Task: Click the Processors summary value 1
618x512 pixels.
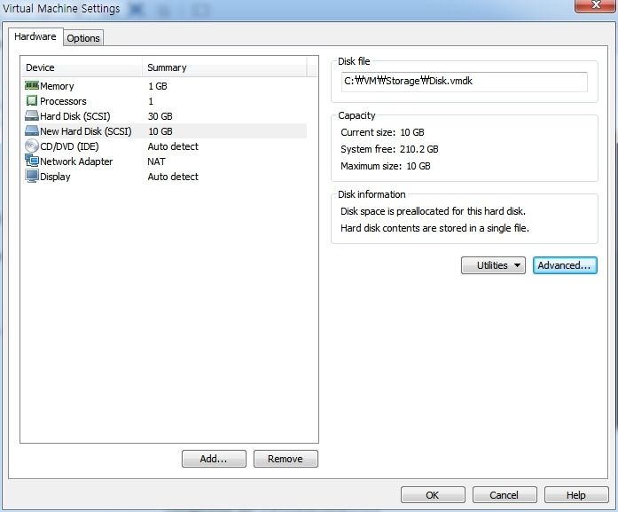Action: [x=151, y=101]
